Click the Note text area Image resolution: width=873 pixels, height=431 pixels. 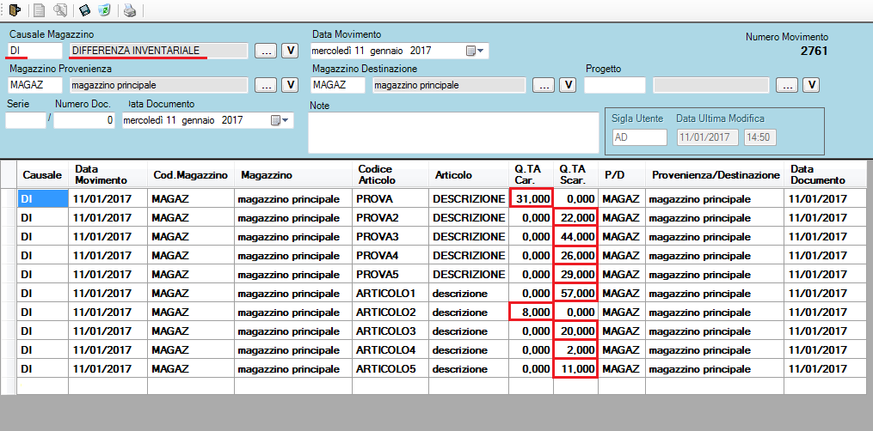(x=453, y=131)
